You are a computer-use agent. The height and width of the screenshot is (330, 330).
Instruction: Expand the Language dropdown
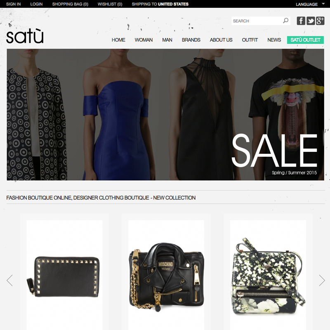(310, 4)
